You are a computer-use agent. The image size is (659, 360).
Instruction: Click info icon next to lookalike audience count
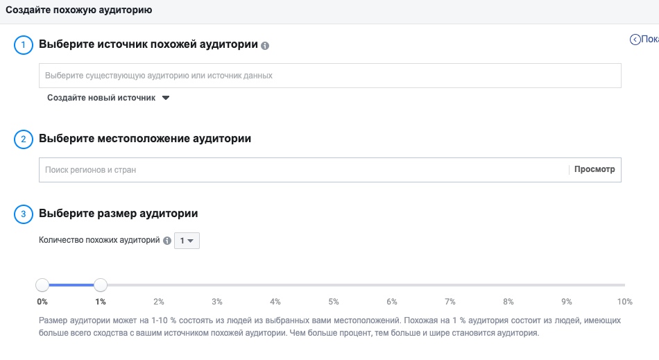pyautogui.click(x=167, y=241)
